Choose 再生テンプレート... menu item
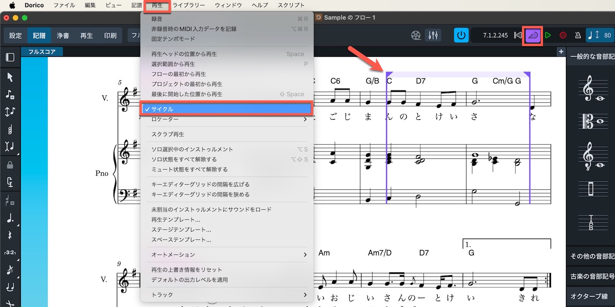 227,219
